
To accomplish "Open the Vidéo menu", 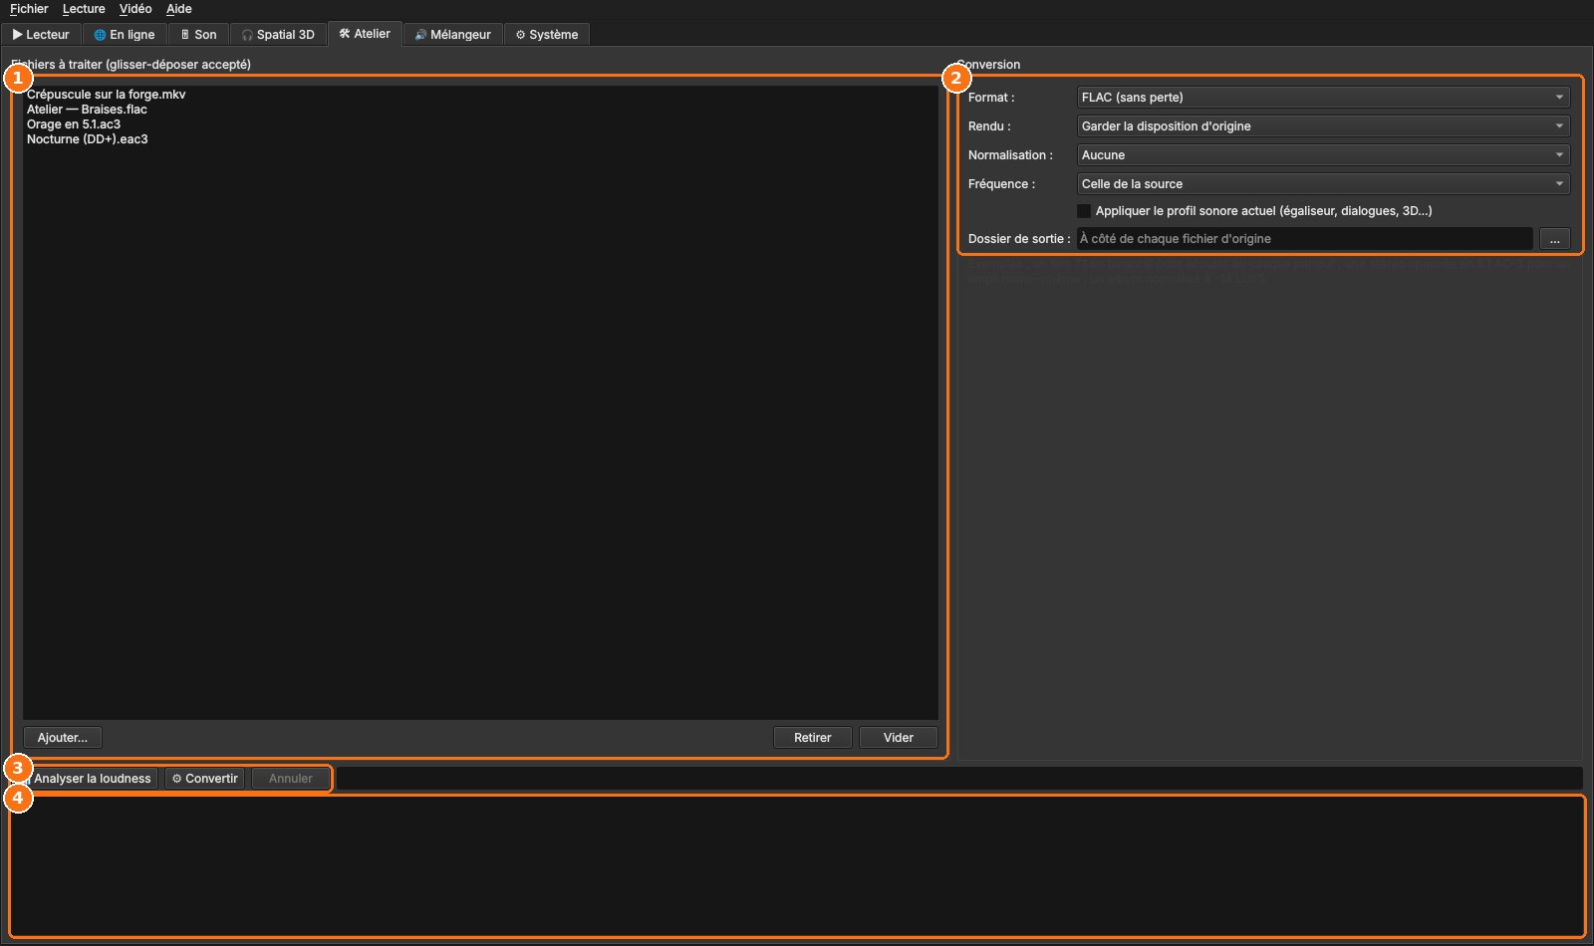I will (135, 9).
